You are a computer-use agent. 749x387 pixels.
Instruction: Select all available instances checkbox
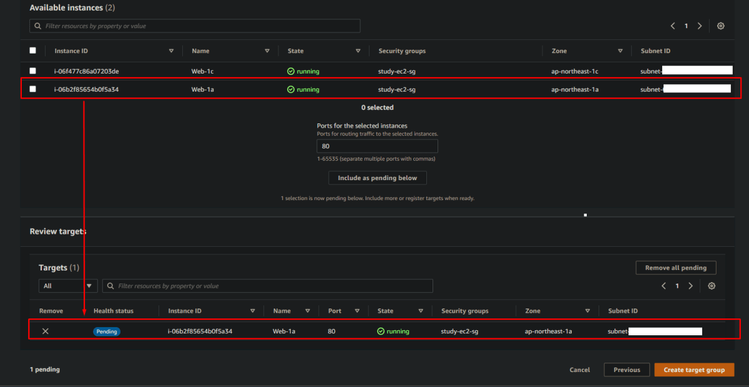[x=33, y=50]
